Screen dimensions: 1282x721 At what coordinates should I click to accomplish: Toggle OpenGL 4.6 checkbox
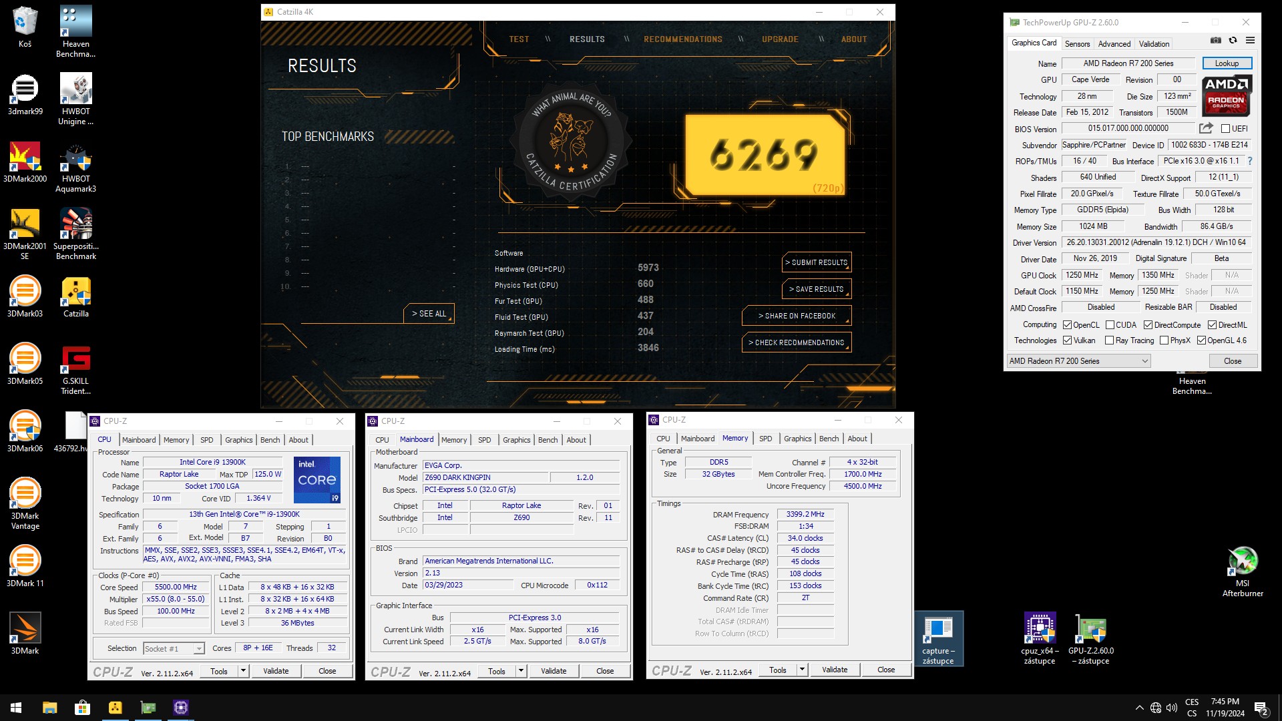point(1201,340)
